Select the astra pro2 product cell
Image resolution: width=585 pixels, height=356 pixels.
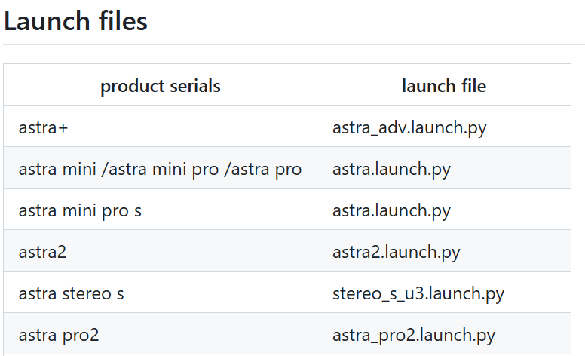[x=59, y=335]
